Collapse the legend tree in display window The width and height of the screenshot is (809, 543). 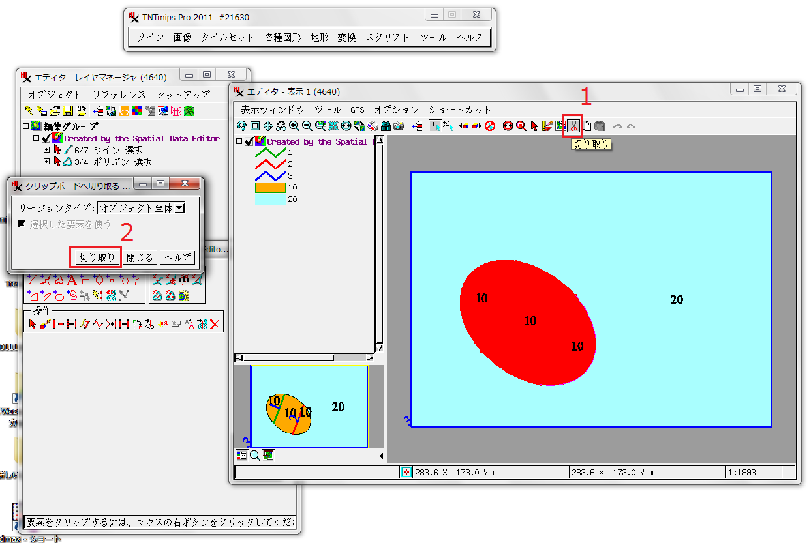coord(239,141)
